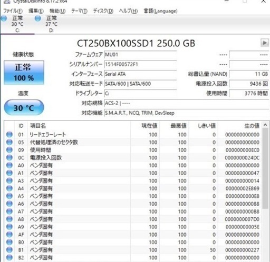Click the C: drive health indicator icon
The width and height of the screenshot is (270, 262).
(x=4, y=18)
